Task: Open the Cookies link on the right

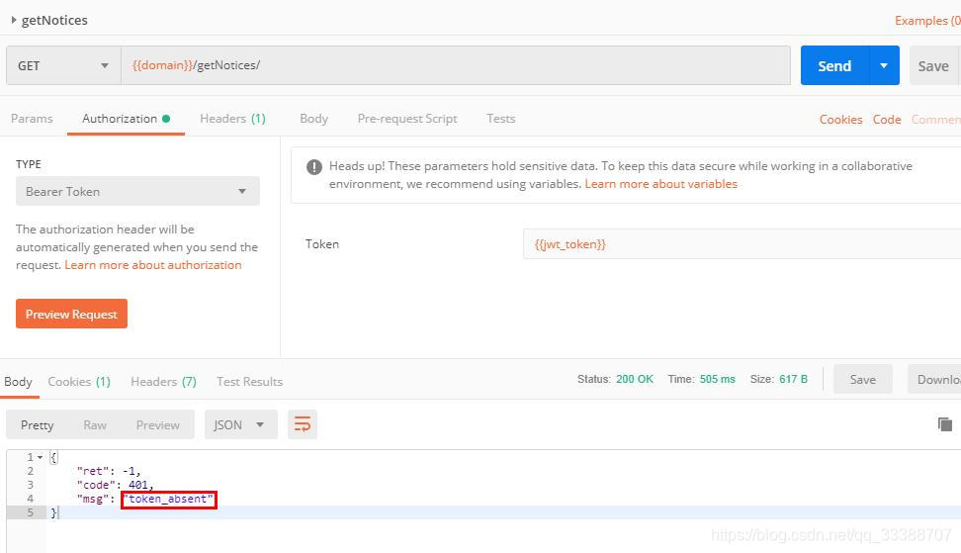Action: [840, 120]
